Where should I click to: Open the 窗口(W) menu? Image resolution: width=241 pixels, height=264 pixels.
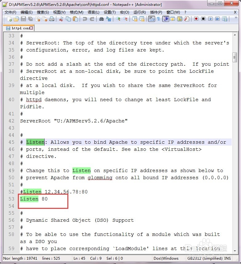click(173, 12)
